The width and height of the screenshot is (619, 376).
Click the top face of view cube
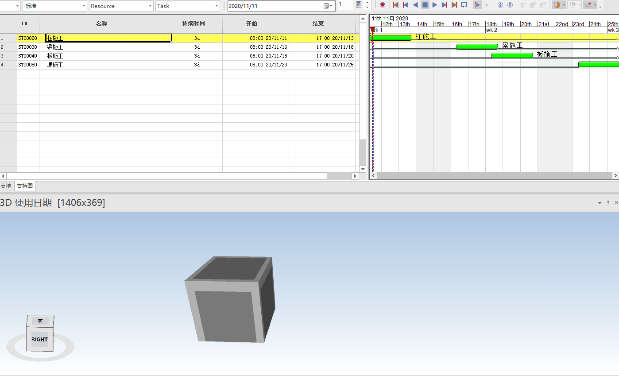41,321
